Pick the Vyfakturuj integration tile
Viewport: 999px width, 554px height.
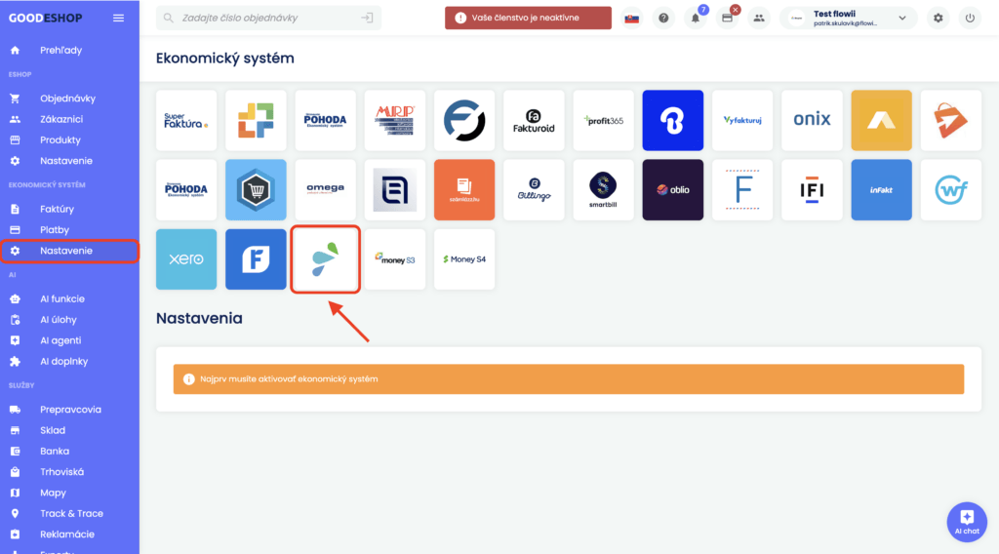[x=742, y=120]
